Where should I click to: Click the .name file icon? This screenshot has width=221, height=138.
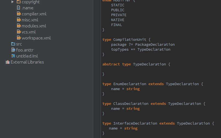click(x=19, y=8)
